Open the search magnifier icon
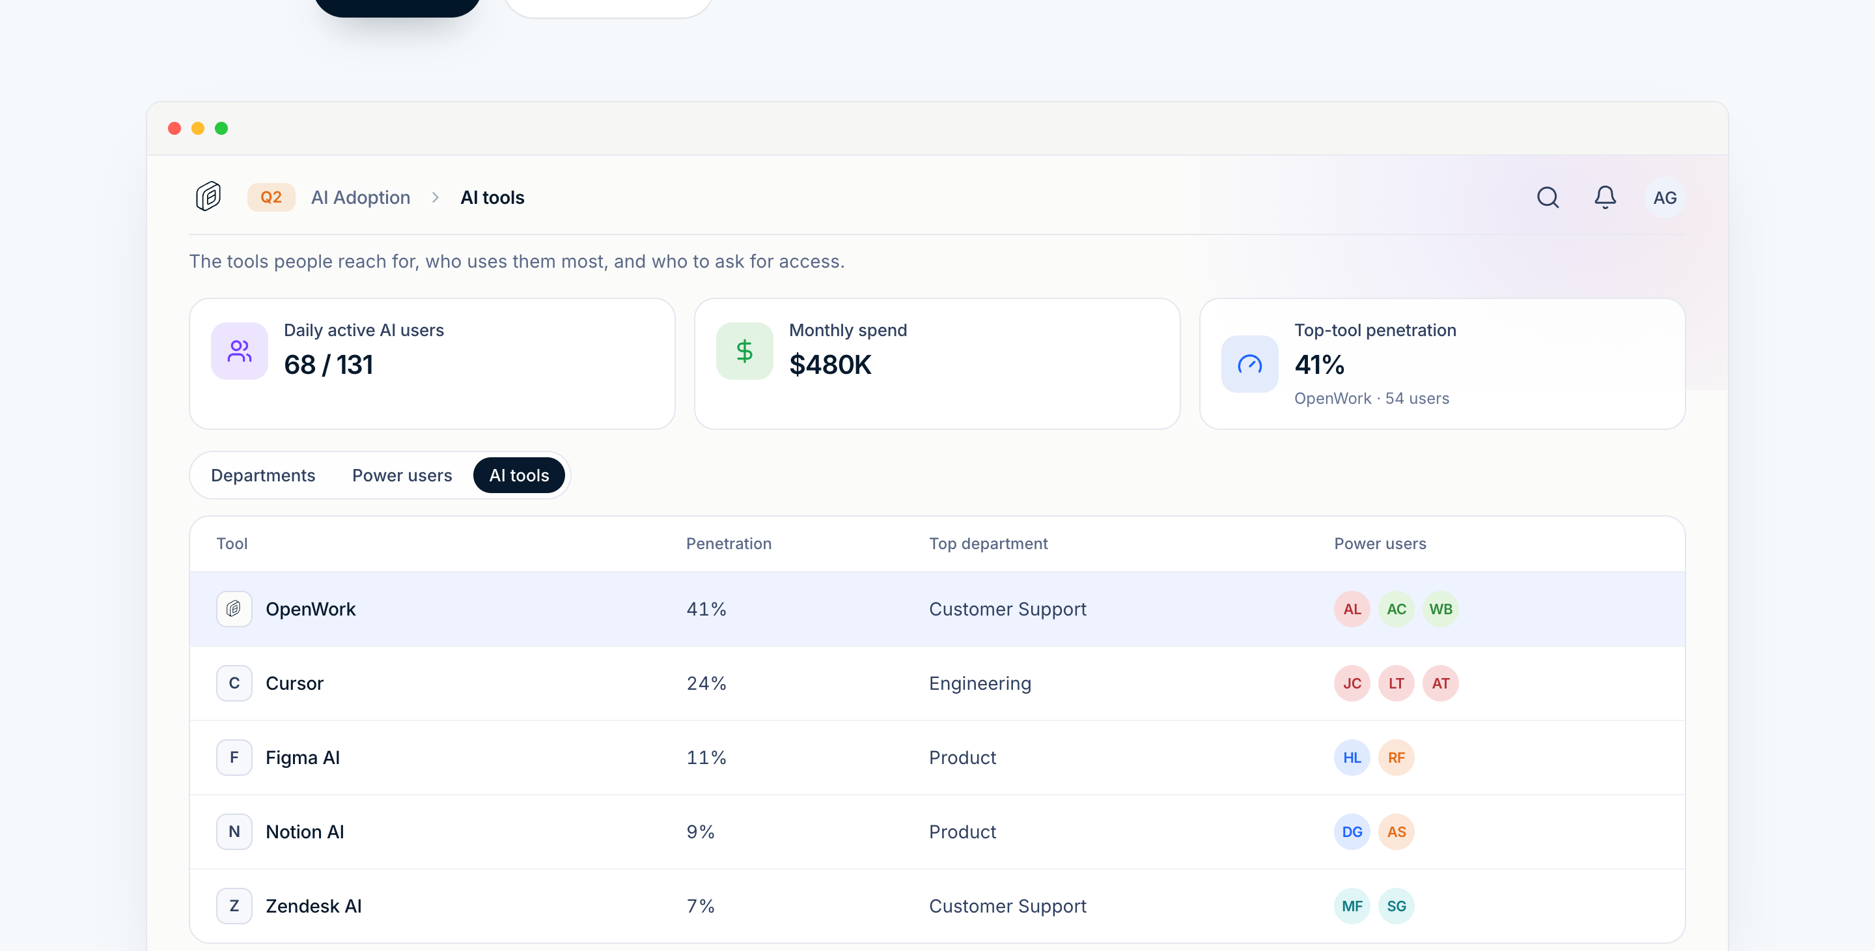 coord(1548,197)
